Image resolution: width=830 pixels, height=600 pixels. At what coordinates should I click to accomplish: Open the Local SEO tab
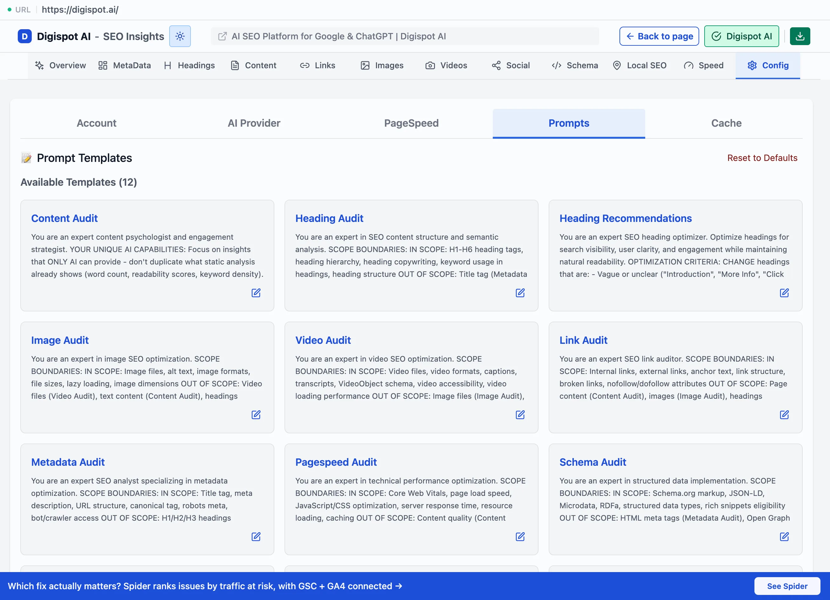(639, 65)
